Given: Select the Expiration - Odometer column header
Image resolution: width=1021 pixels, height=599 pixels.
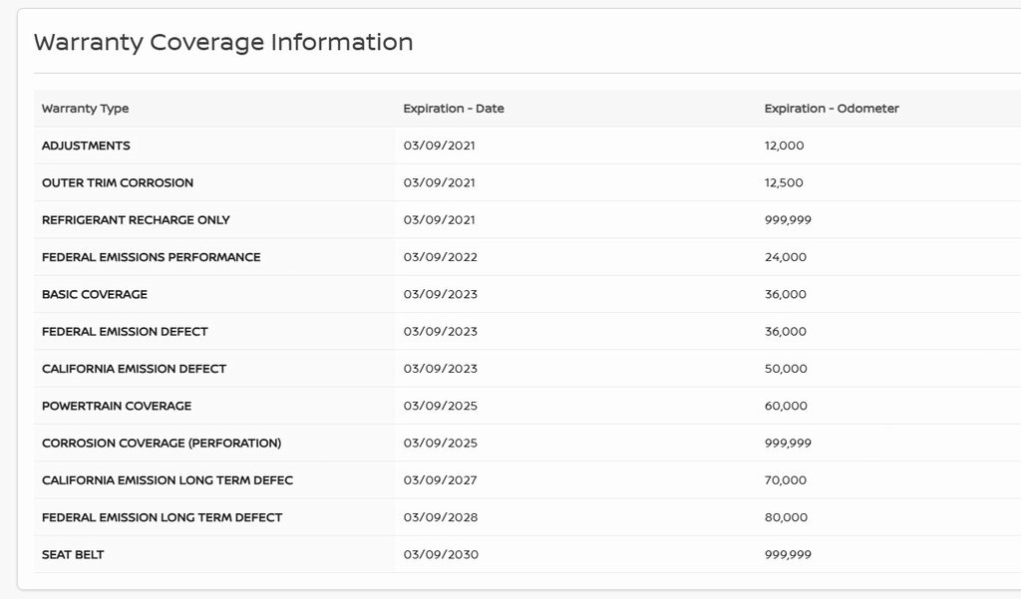Looking at the screenshot, I should (831, 109).
